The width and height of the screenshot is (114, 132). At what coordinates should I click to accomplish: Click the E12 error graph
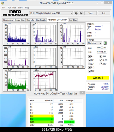click(16, 57)
